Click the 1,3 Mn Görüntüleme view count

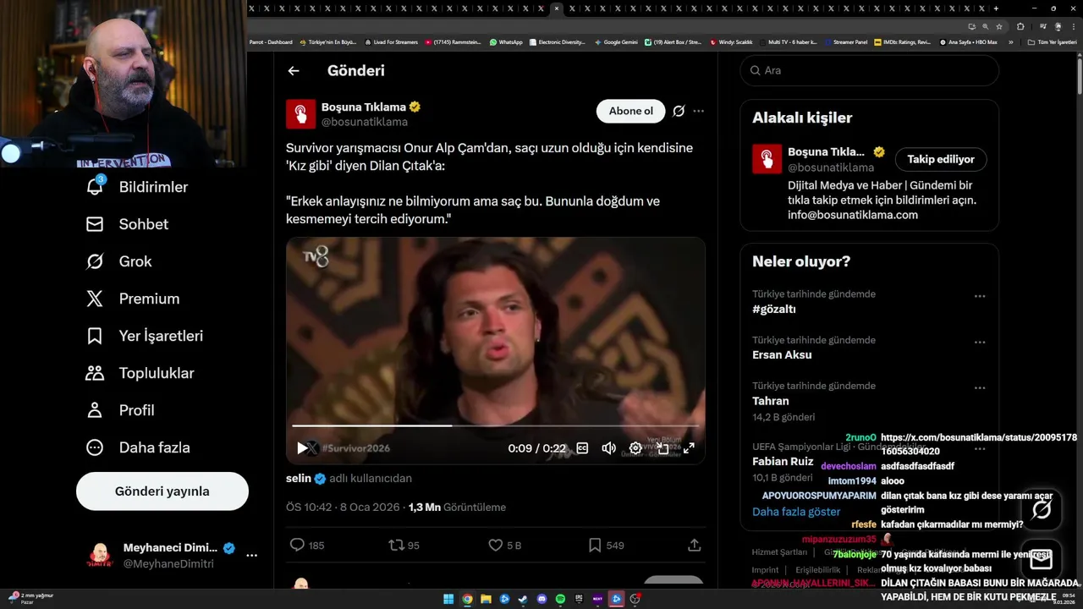point(457,507)
